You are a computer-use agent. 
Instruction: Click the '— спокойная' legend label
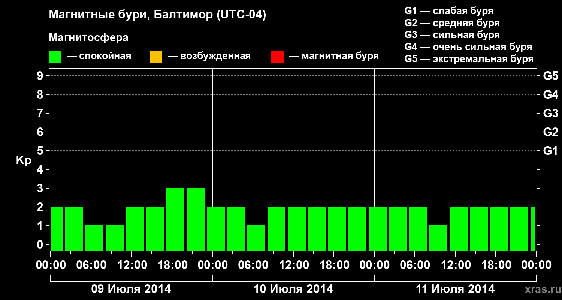99,56
